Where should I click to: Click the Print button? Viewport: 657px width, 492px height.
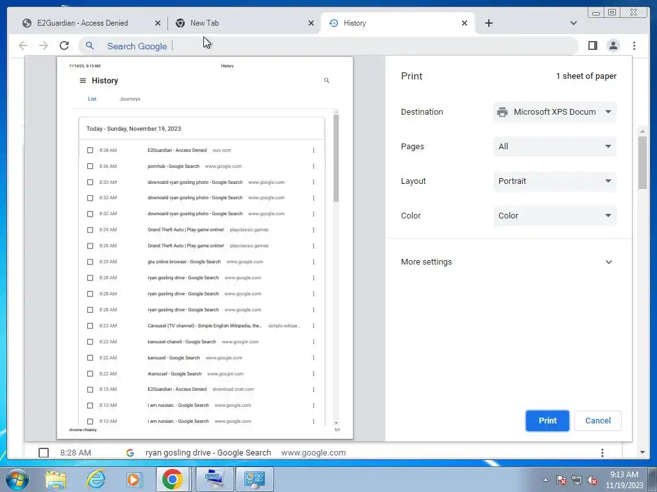(x=547, y=420)
